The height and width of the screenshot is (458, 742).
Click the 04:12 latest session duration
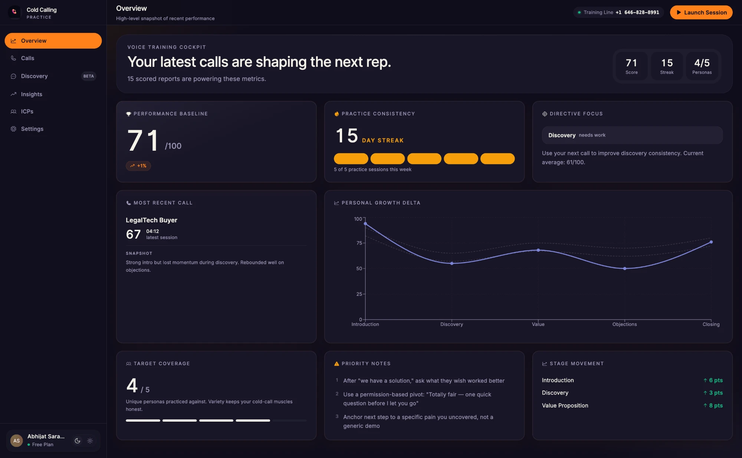pos(152,231)
